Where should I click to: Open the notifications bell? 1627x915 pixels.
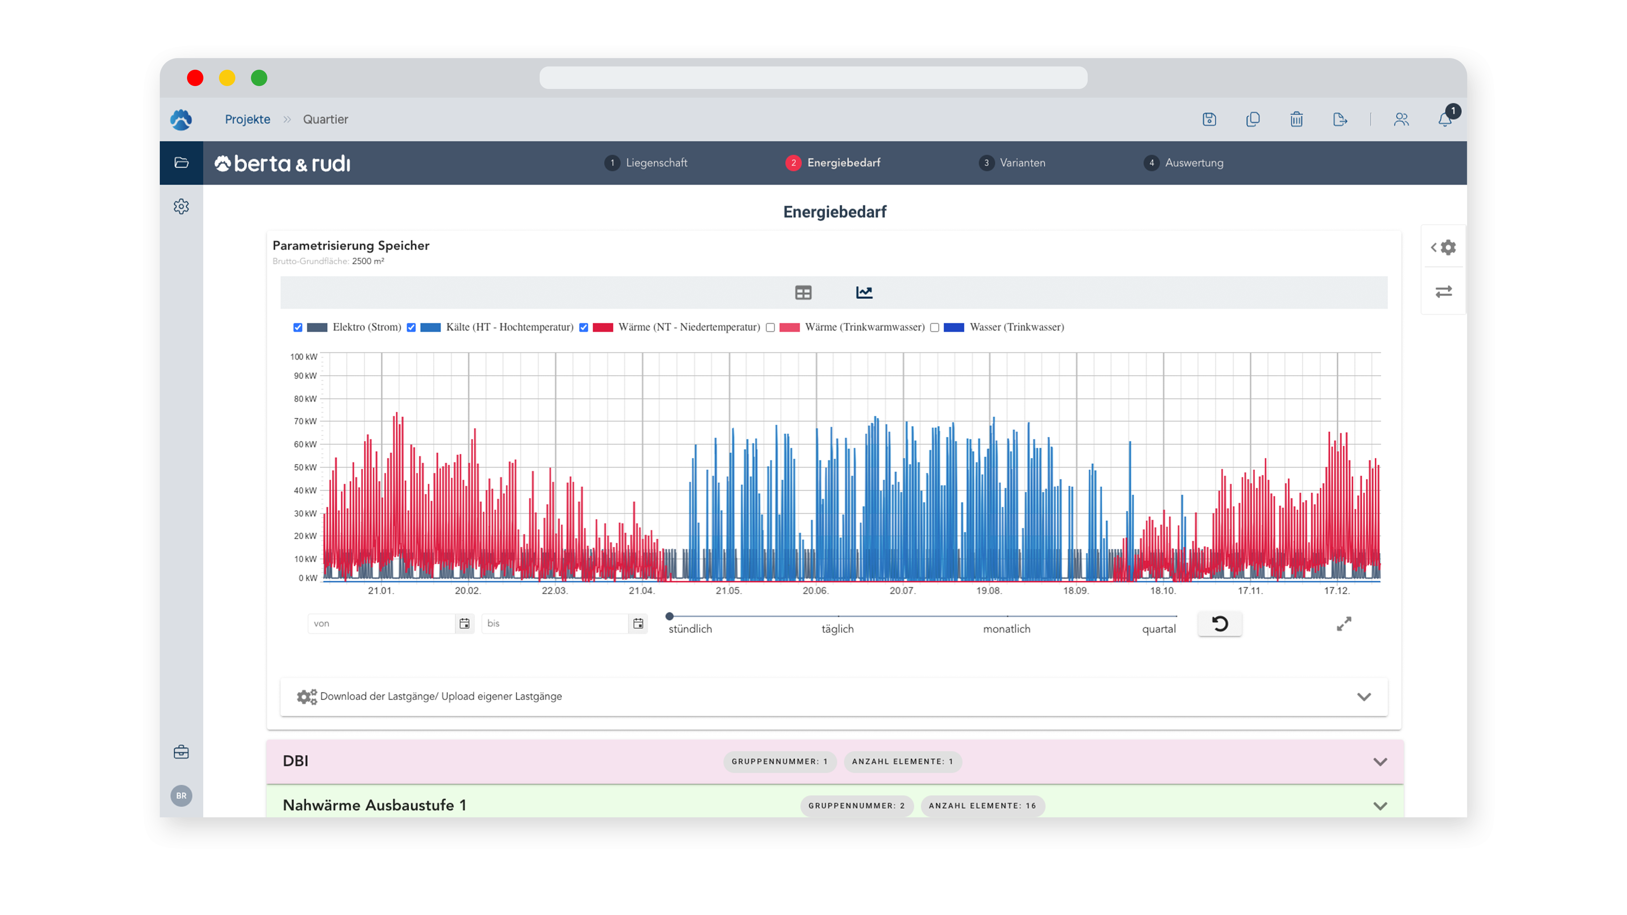pos(1444,119)
